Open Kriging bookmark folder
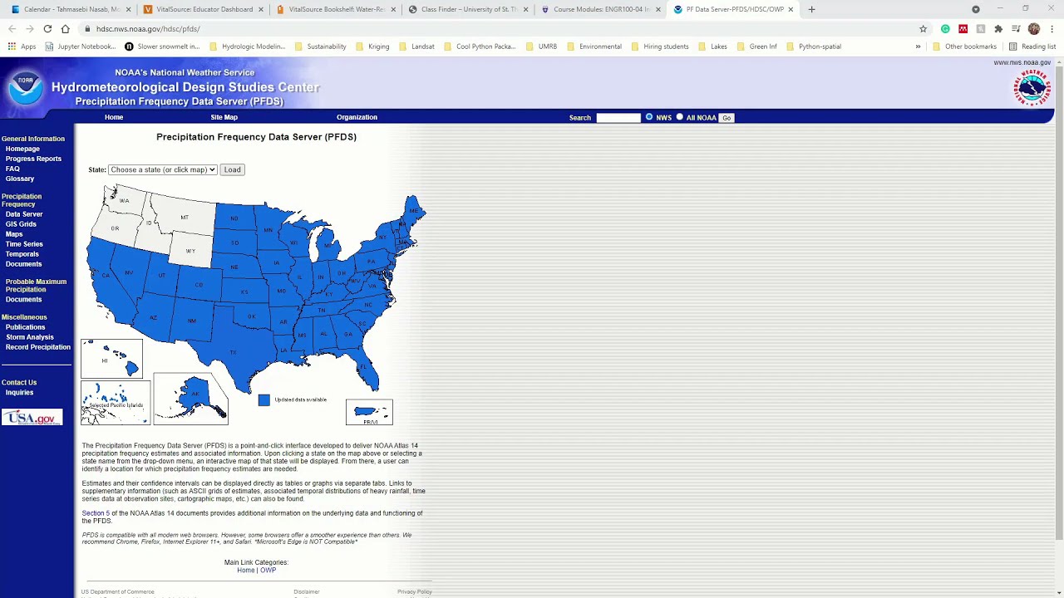 [x=372, y=47]
